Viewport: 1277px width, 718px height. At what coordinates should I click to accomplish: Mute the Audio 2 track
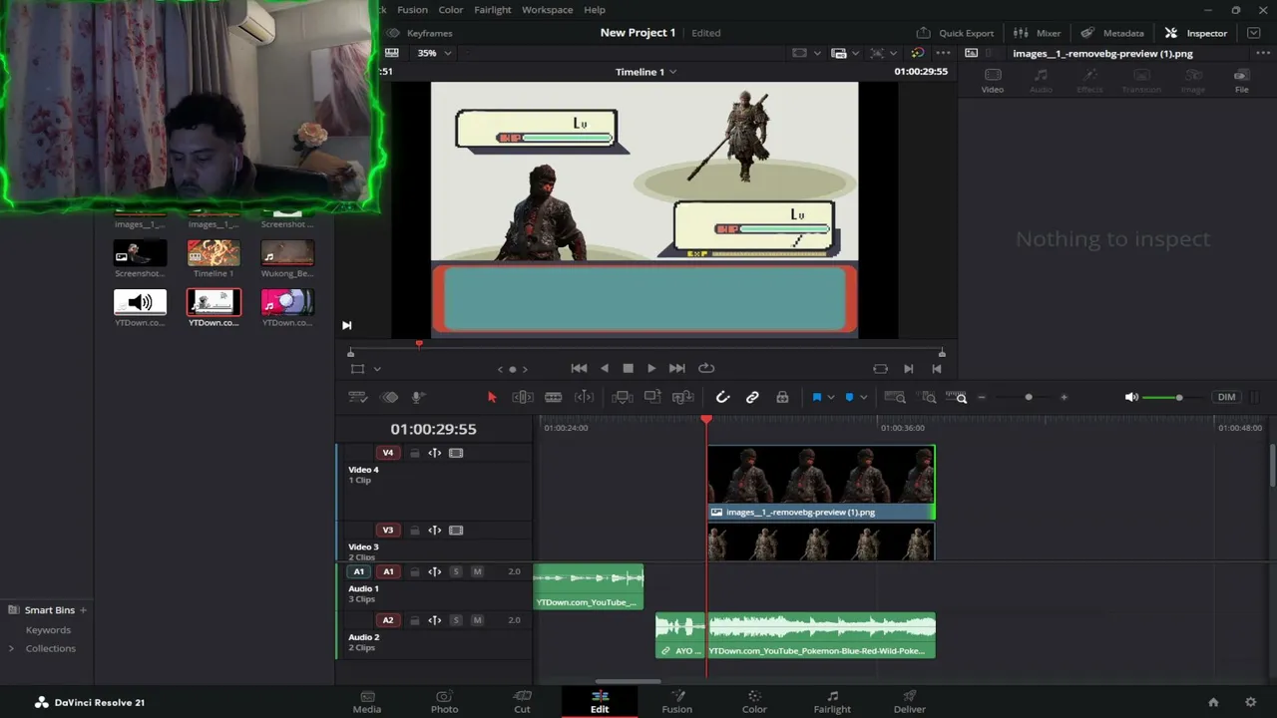pos(477,620)
